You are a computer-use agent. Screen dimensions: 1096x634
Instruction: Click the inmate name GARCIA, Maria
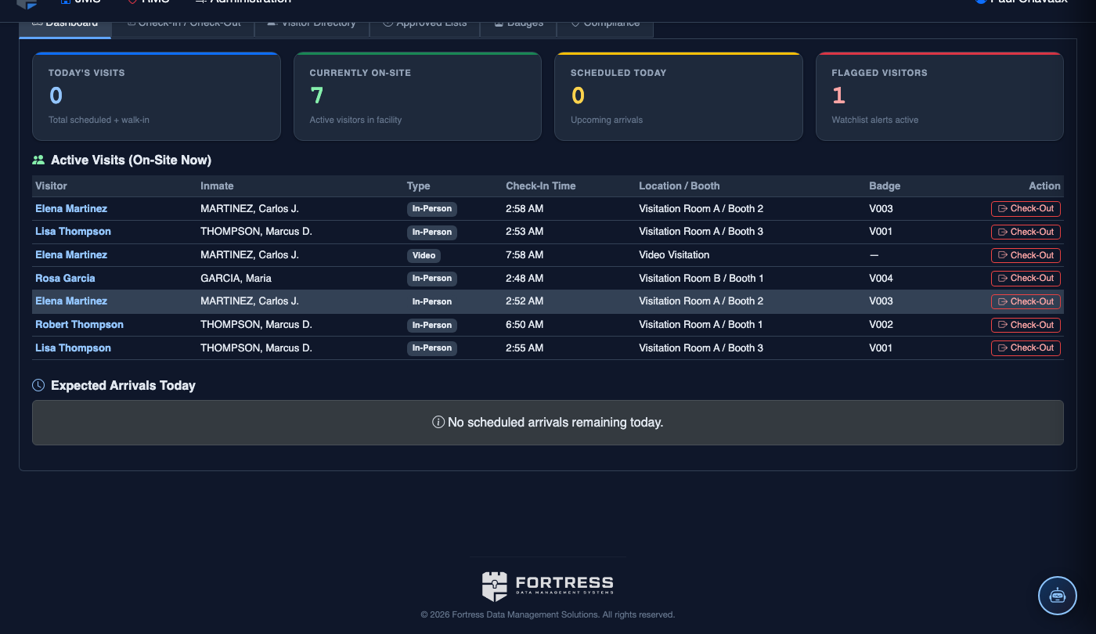tap(236, 278)
